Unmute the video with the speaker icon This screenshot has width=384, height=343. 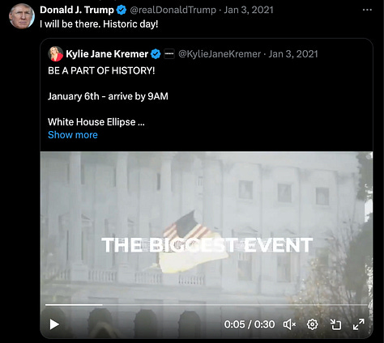pos(289,324)
